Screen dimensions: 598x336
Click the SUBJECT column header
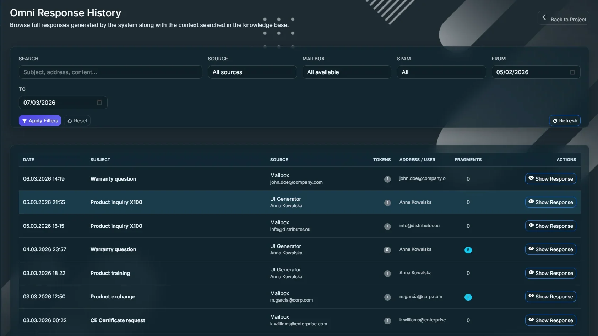pos(100,160)
